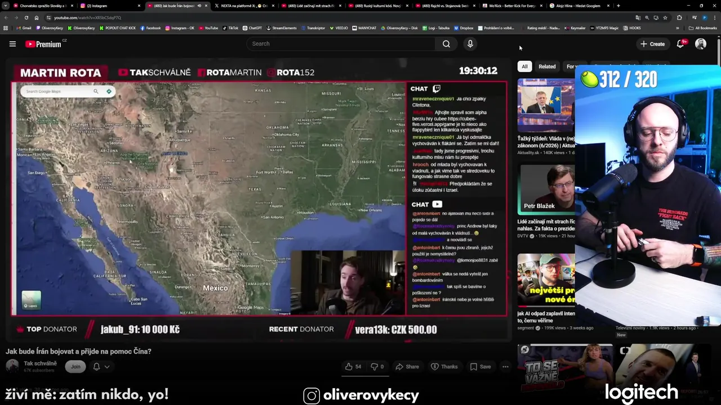Image resolution: width=721 pixels, height=405 pixels.
Task: Send Thanks to the creator
Action: (x=444, y=367)
